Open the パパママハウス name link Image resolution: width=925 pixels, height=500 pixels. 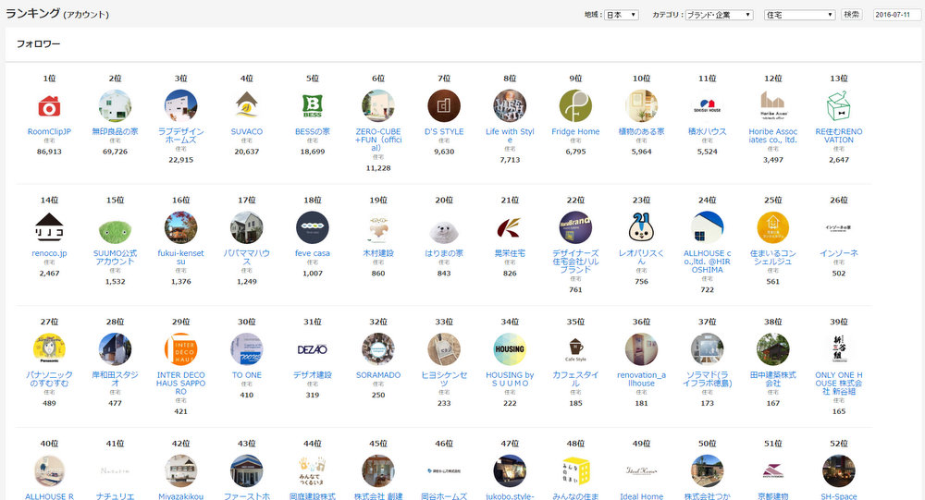click(x=247, y=257)
